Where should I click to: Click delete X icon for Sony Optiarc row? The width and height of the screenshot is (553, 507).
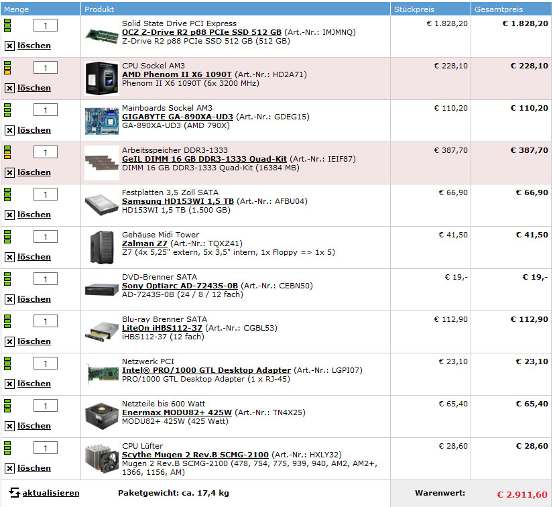point(9,300)
